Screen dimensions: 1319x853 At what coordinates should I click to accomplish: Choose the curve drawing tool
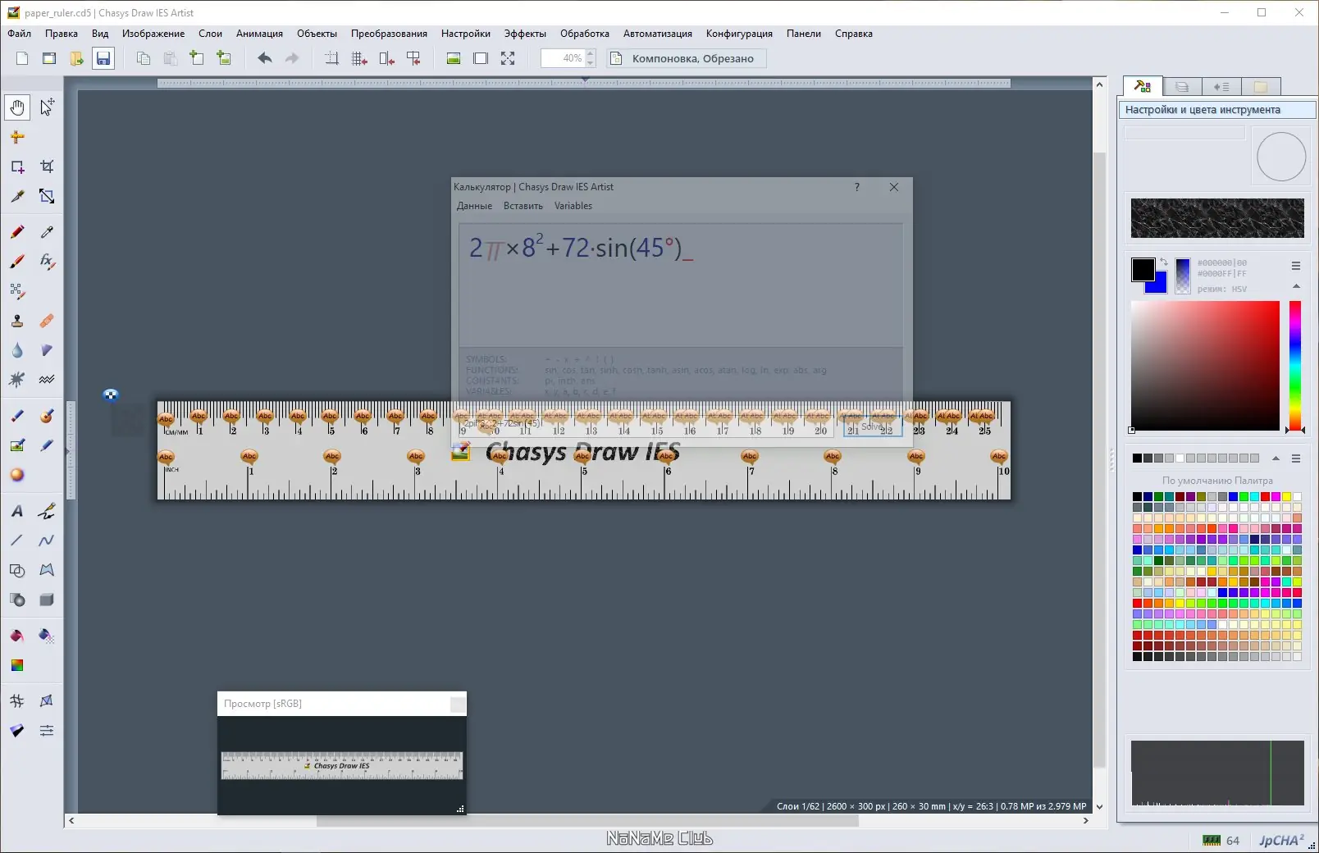[47, 541]
